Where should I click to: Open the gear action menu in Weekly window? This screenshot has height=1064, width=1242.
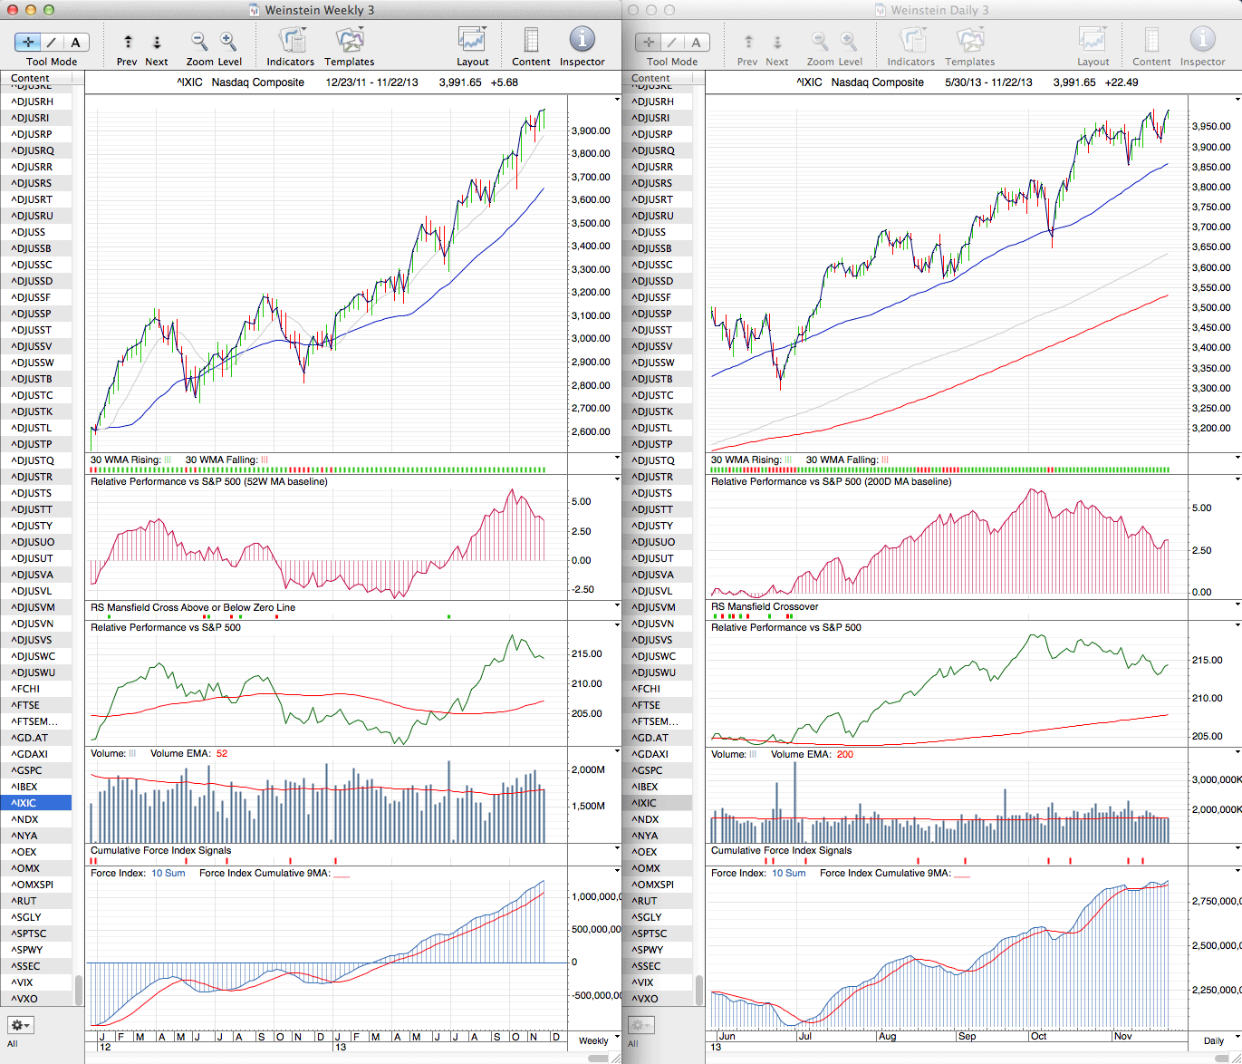coord(20,1025)
